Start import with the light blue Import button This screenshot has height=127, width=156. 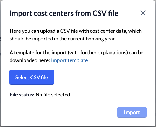click(132, 112)
